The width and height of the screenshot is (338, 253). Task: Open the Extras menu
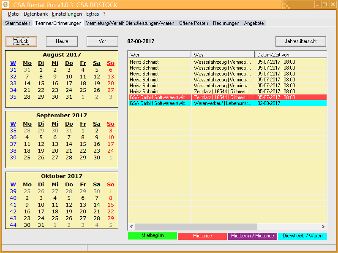(92, 14)
